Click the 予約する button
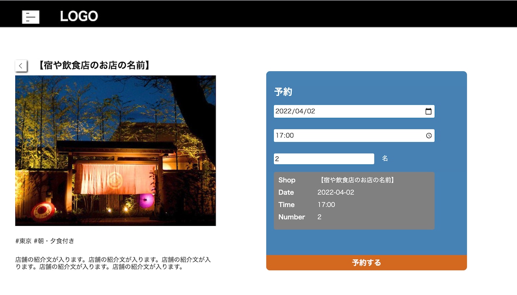This screenshot has height=295, width=517. click(367, 263)
